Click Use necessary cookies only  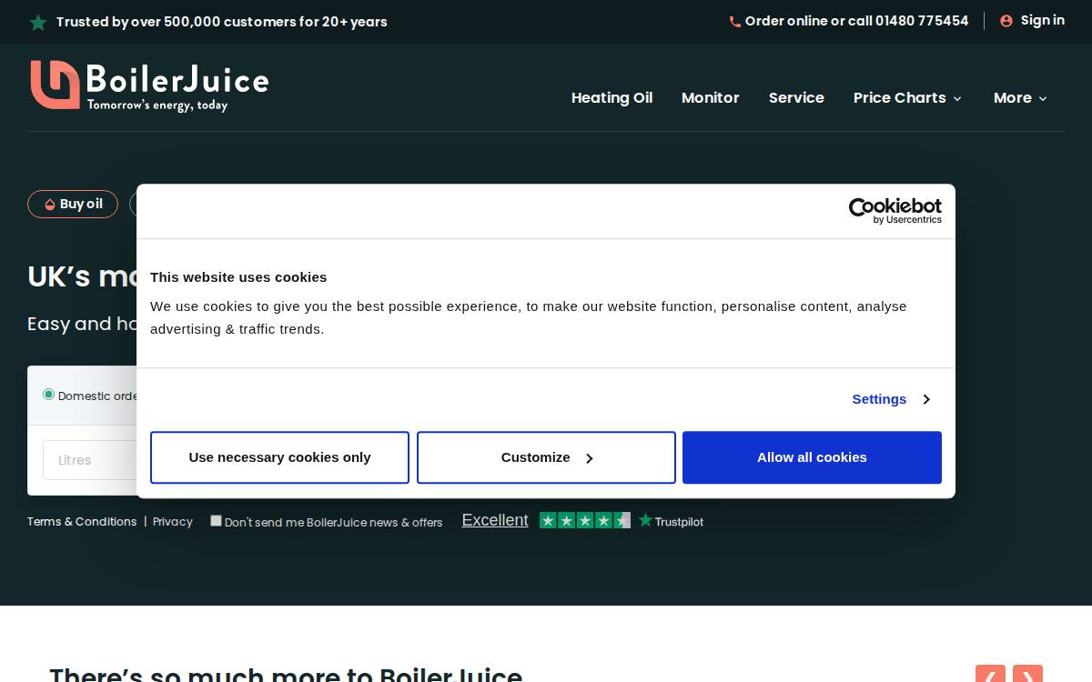coord(279,457)
